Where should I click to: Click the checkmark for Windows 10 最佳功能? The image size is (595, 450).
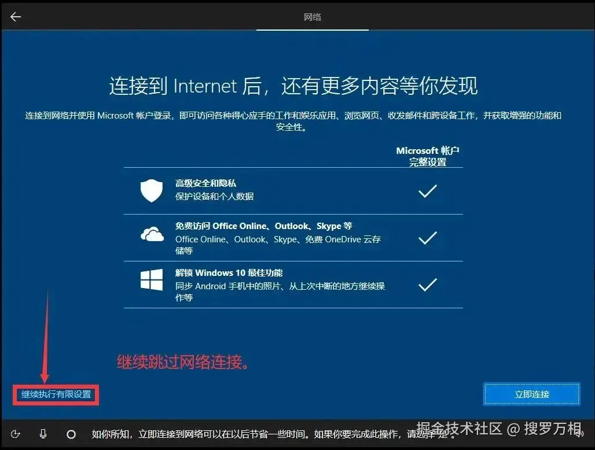pyautogui.click(x=427, y=284)
